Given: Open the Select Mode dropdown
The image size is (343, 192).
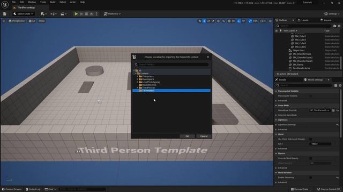Looking at the screenshot, I should (x=23, y=14).
